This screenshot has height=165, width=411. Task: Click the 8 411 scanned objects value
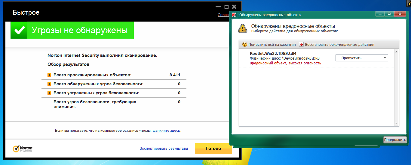[x=175, y=75]
